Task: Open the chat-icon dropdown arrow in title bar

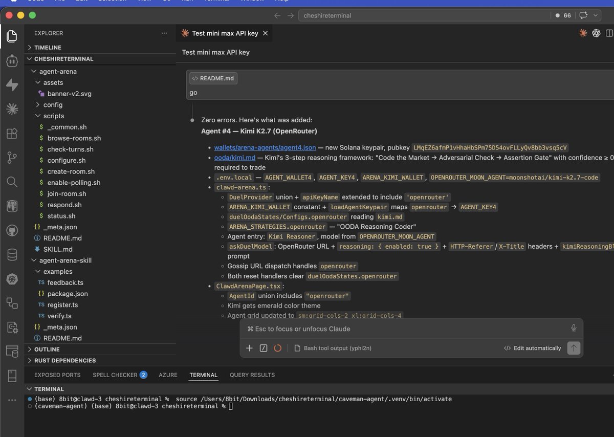Action: click(x=596, y=15)
